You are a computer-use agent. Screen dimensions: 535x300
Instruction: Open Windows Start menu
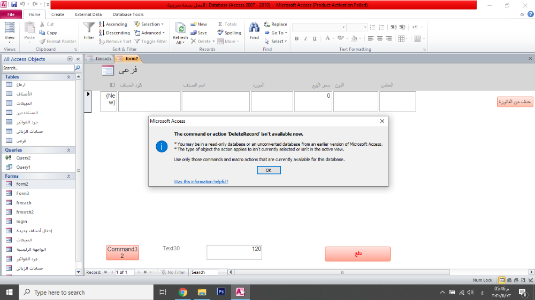9,292
